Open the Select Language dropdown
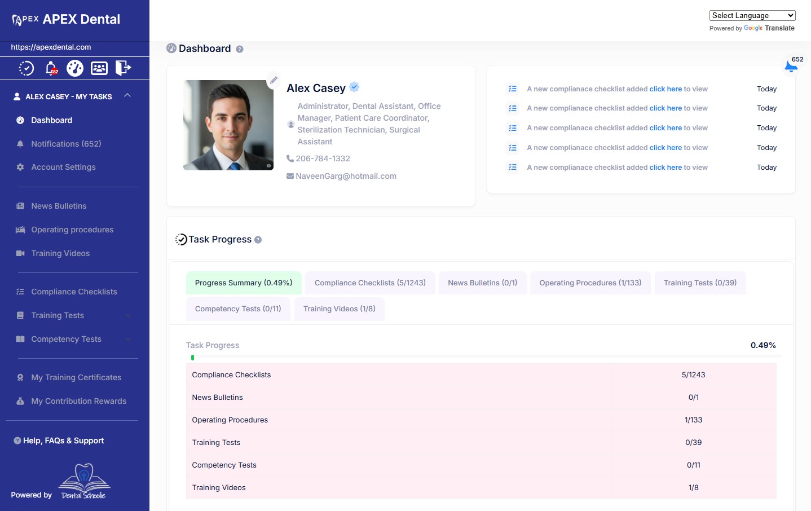Screen dimensions: 811x511 tap(752, 15)
